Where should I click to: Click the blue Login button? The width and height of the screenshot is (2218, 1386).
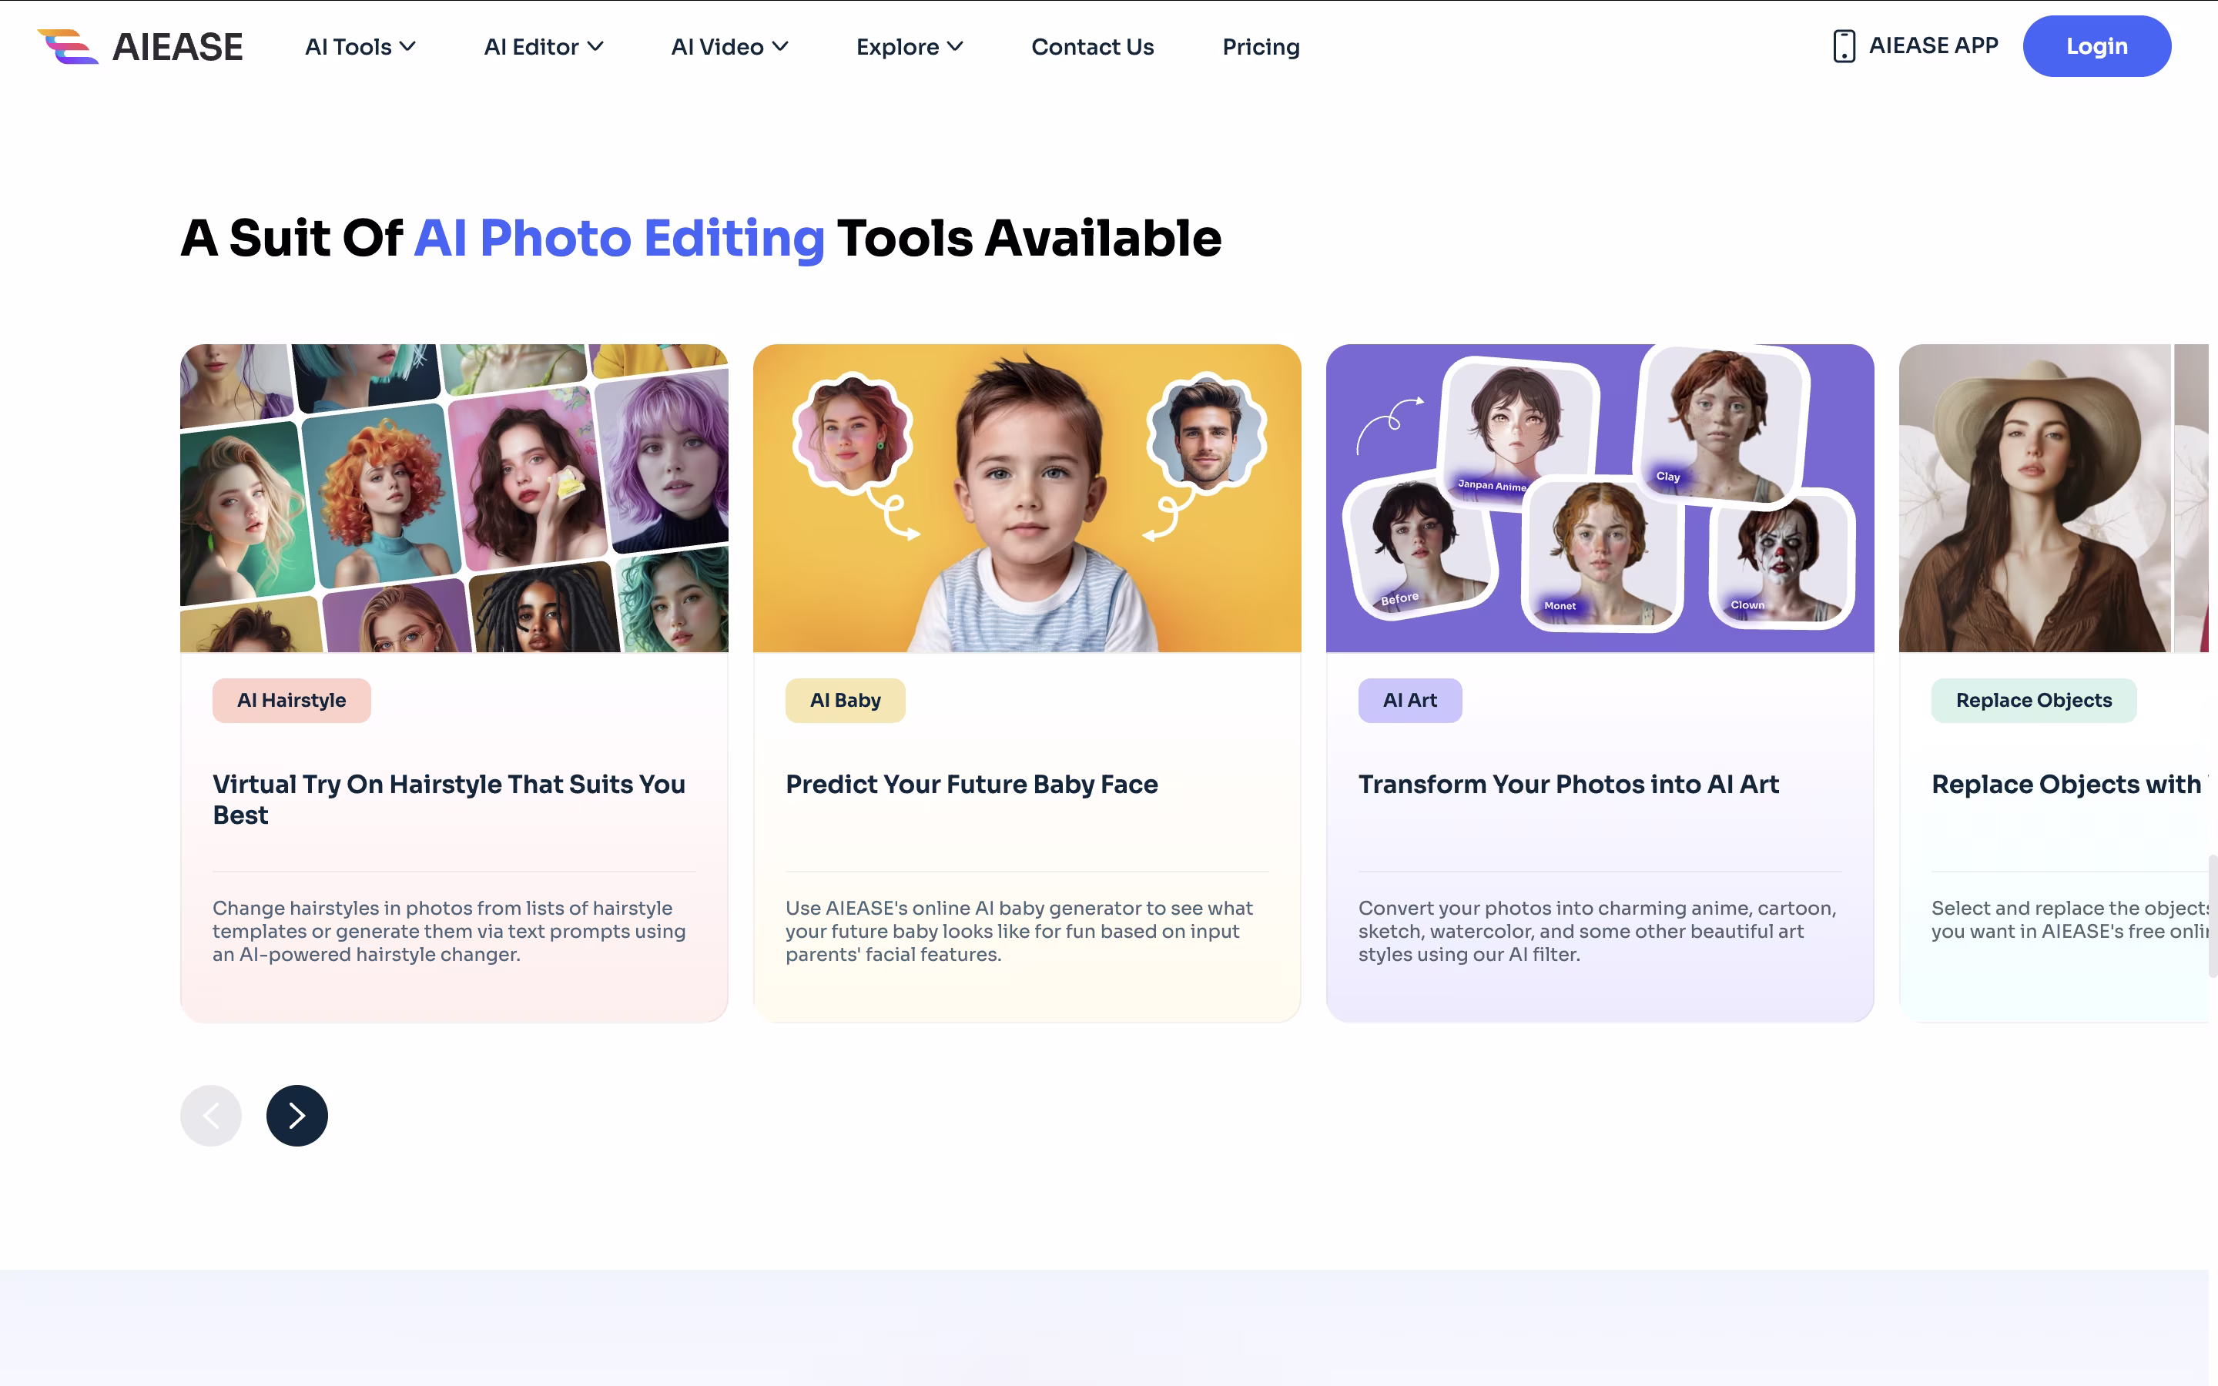2097,46
